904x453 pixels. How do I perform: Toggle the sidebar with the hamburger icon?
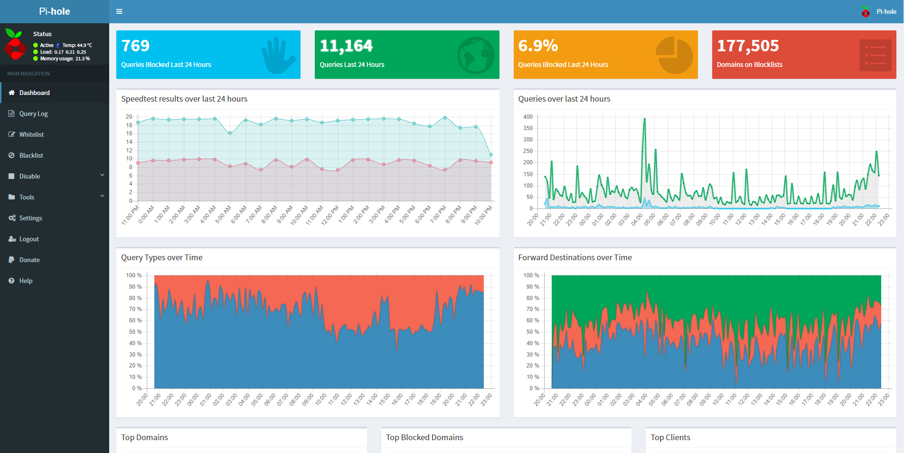pyautogui.click(x=119, y=11)
